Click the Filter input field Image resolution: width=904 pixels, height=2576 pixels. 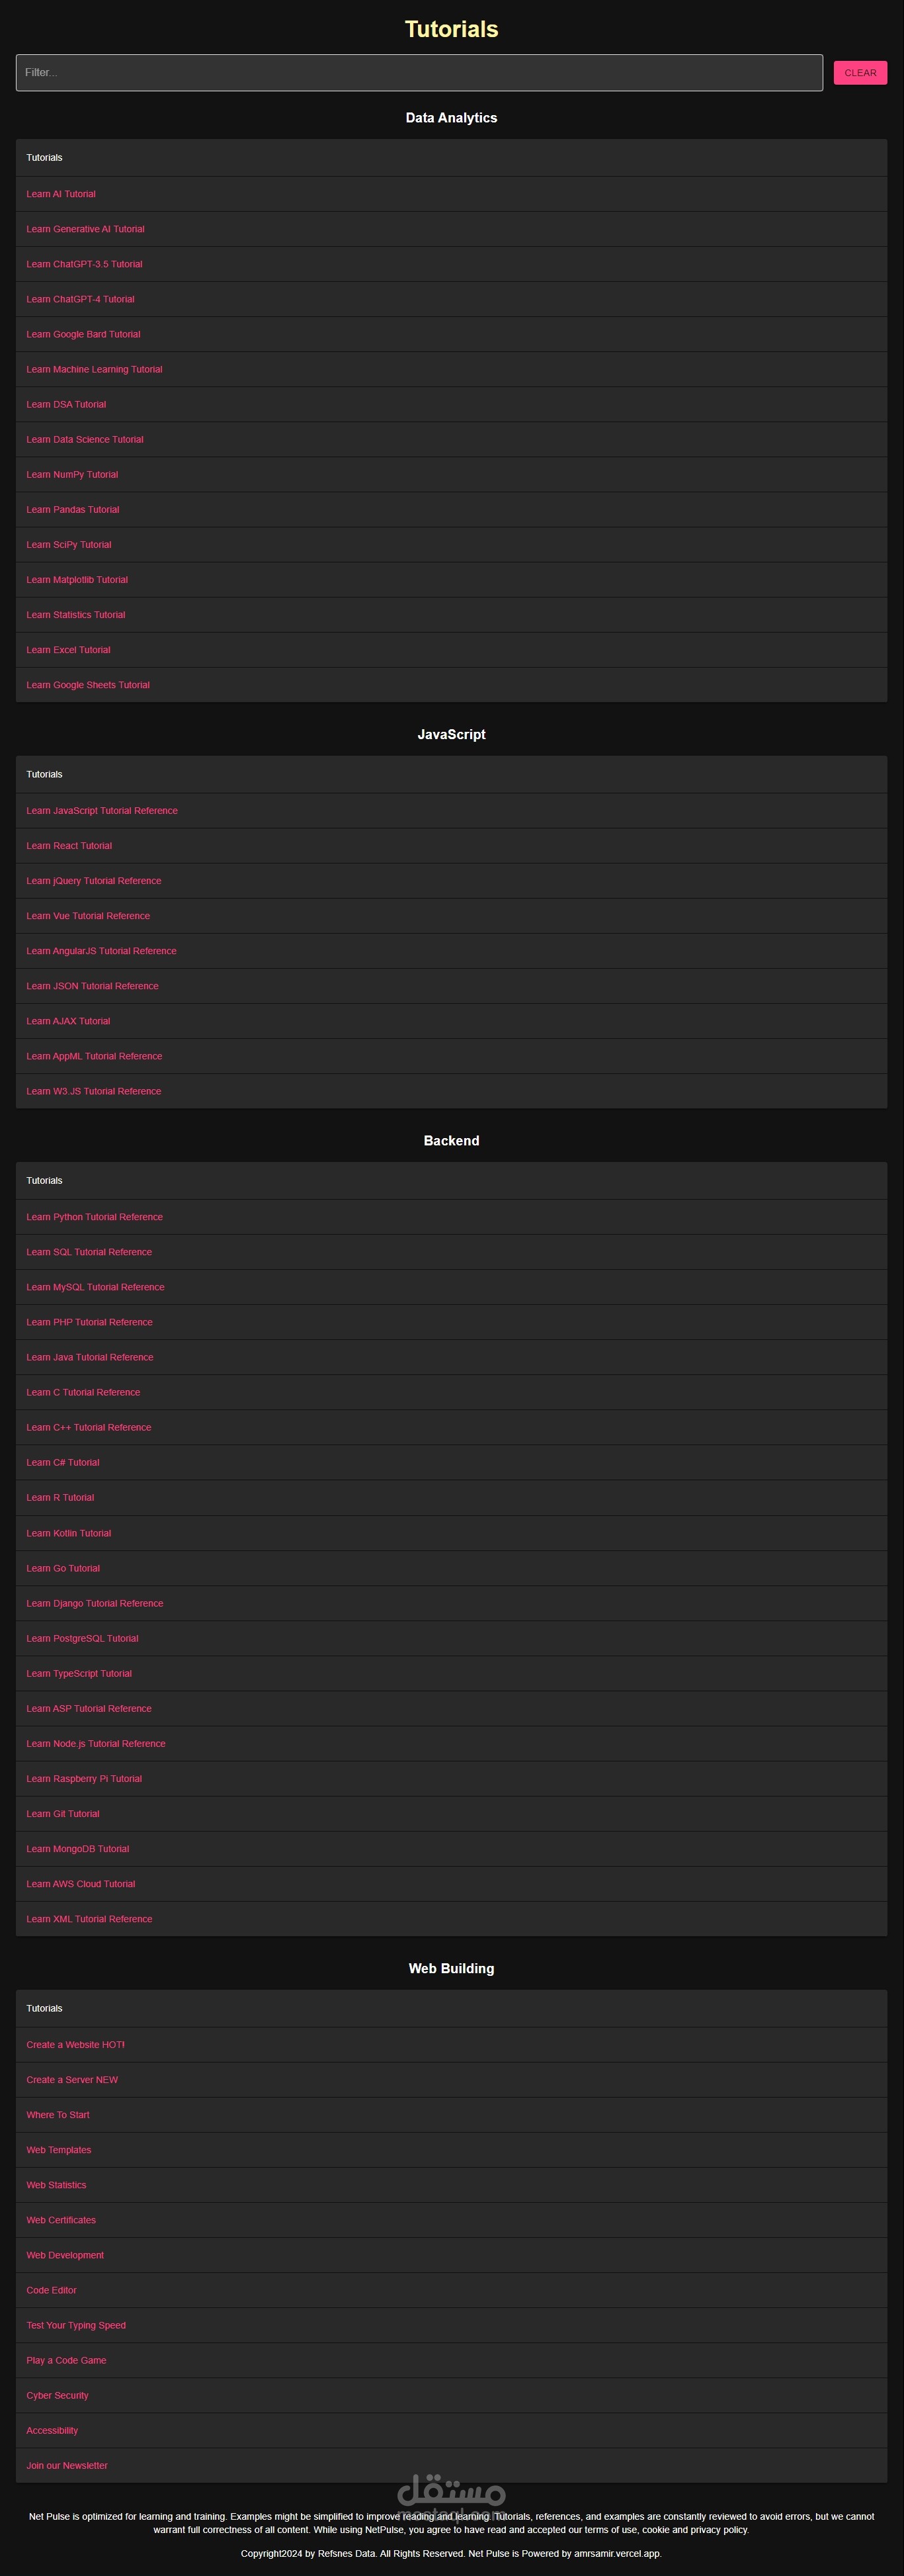tap(419, 73)
